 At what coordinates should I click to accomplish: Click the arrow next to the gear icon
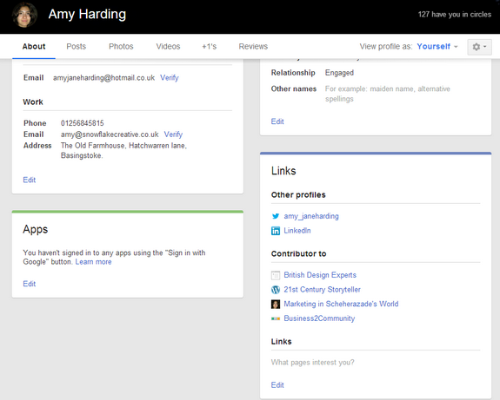[485, 47]
